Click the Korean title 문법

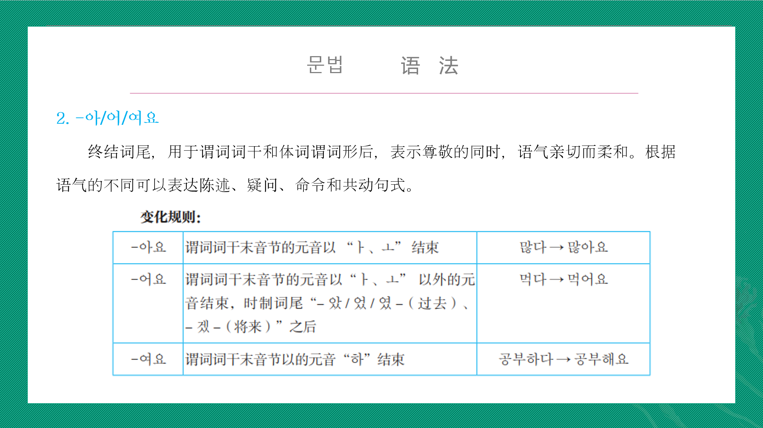coord(325,65)
